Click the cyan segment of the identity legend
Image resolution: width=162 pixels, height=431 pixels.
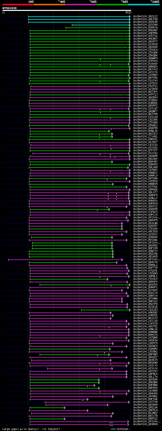pyautogui.click(x=144, y=5)
